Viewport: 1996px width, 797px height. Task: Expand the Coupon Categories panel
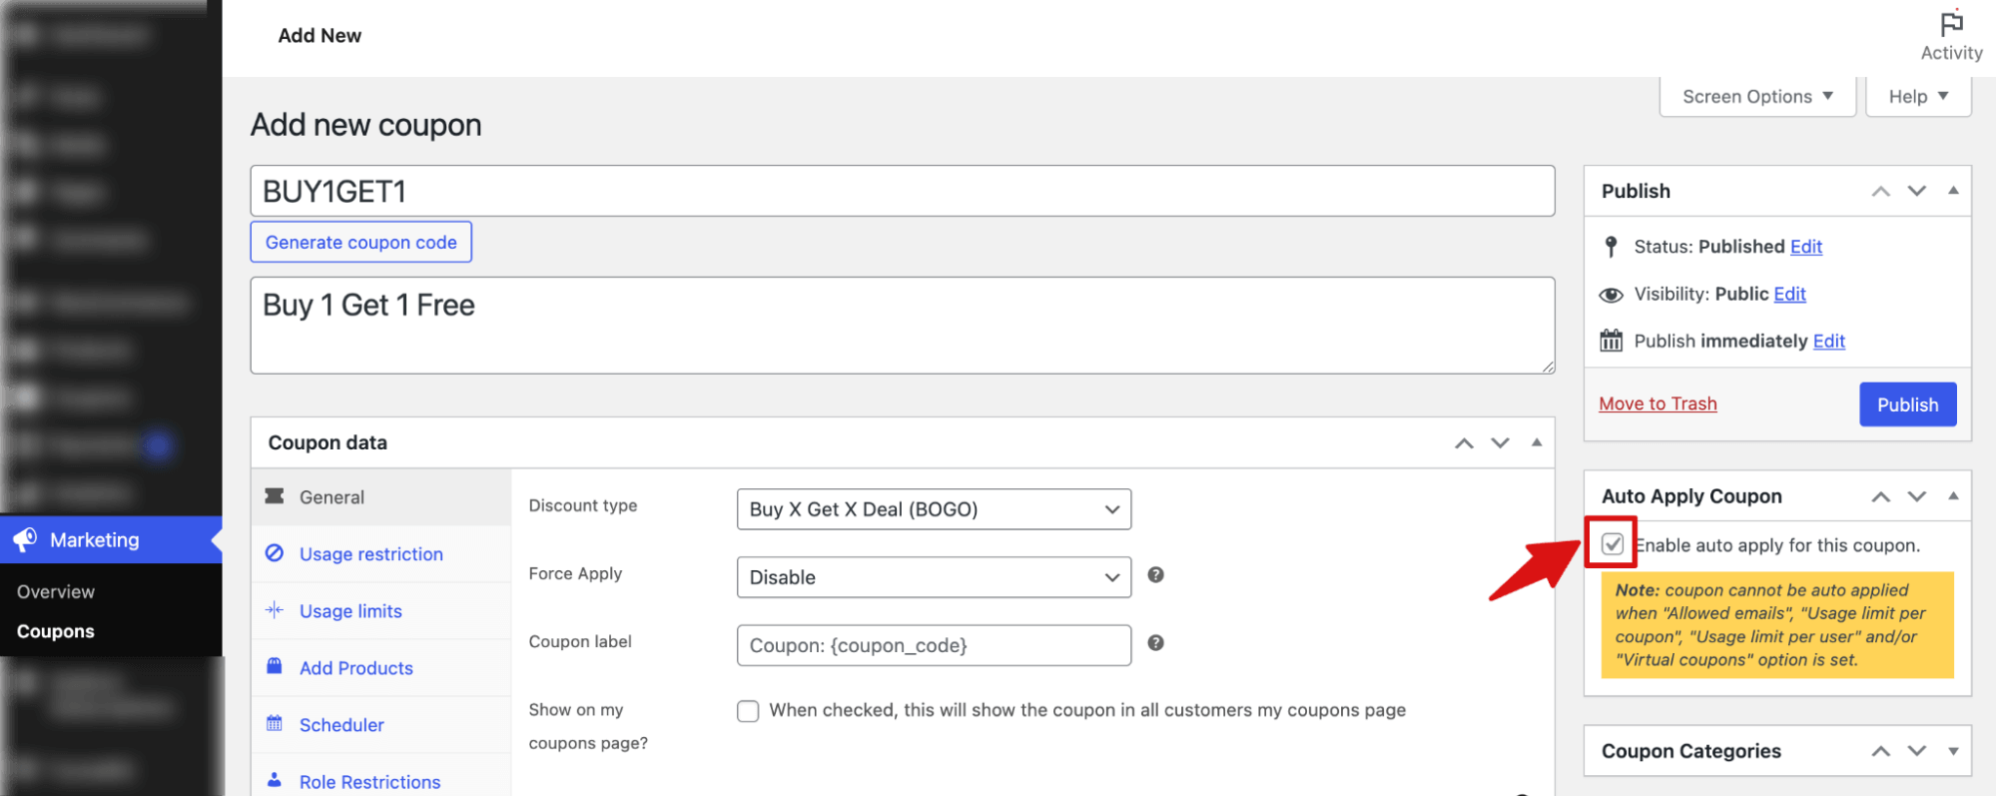click(1953, 751)
